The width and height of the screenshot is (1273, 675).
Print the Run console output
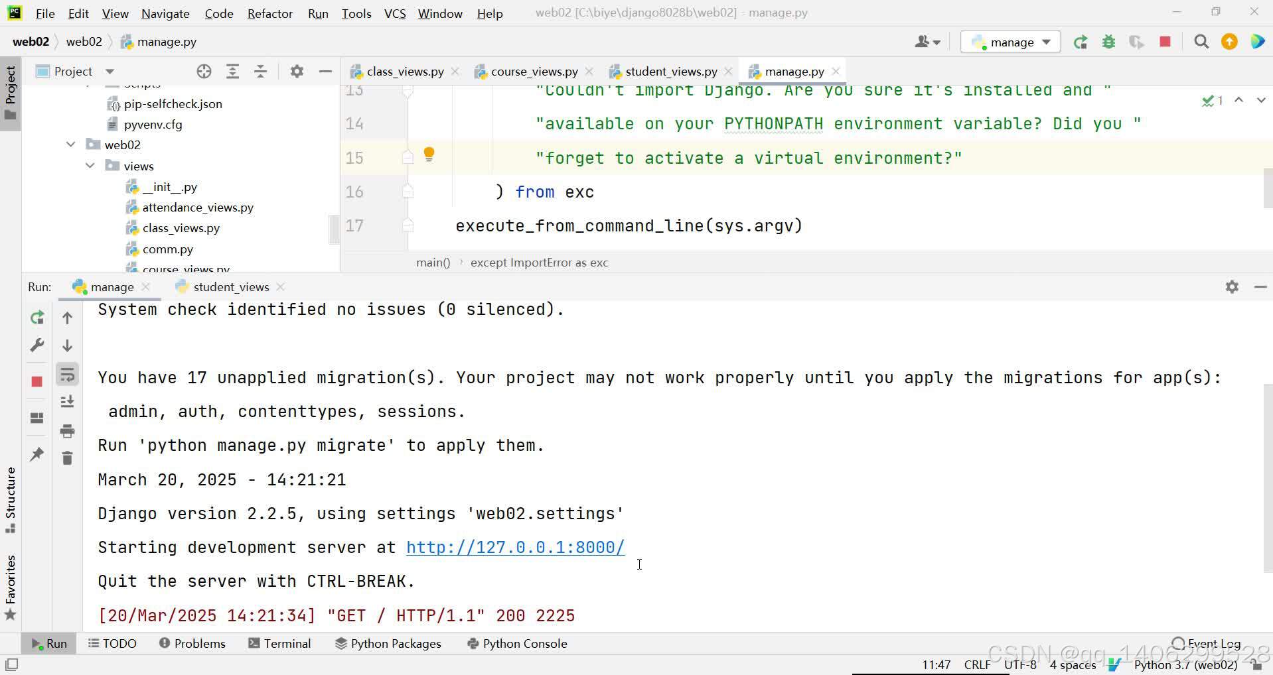tap(68, 431)
